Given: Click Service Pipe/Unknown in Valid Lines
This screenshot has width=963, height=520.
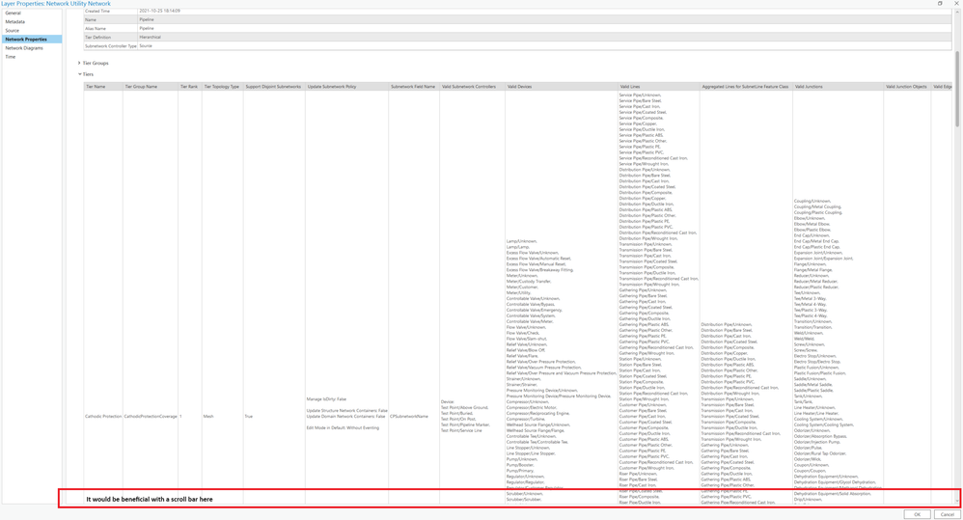Looking at the screenshot, I should [x=640, y=96].
